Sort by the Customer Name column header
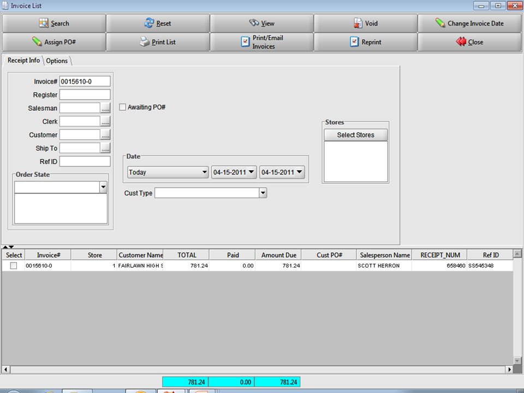The height and width of the screenshot is (393, 524). point(140,255)
